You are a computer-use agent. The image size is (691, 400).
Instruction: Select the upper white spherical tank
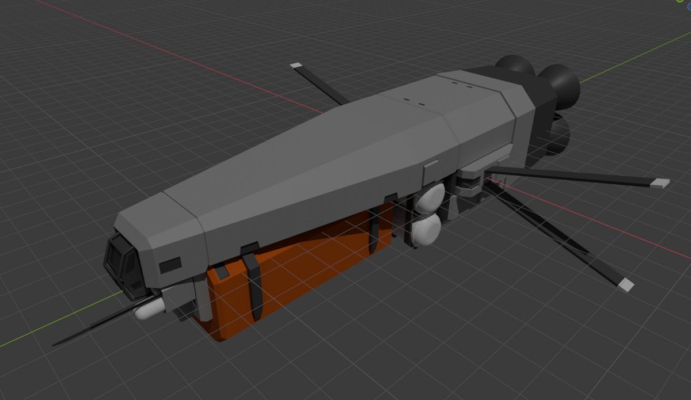[x=430, y=199]
